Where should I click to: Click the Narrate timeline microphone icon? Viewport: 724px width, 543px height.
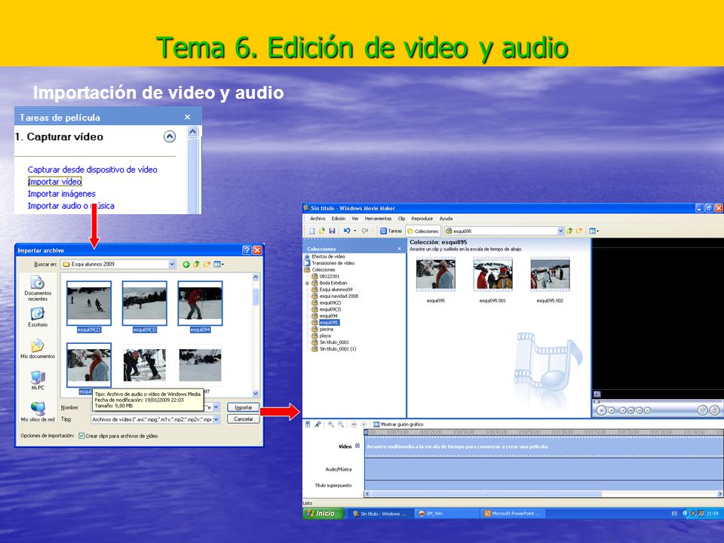[318, 425]
